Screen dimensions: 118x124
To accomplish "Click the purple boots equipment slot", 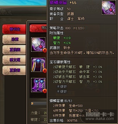I will pos(38,85).
